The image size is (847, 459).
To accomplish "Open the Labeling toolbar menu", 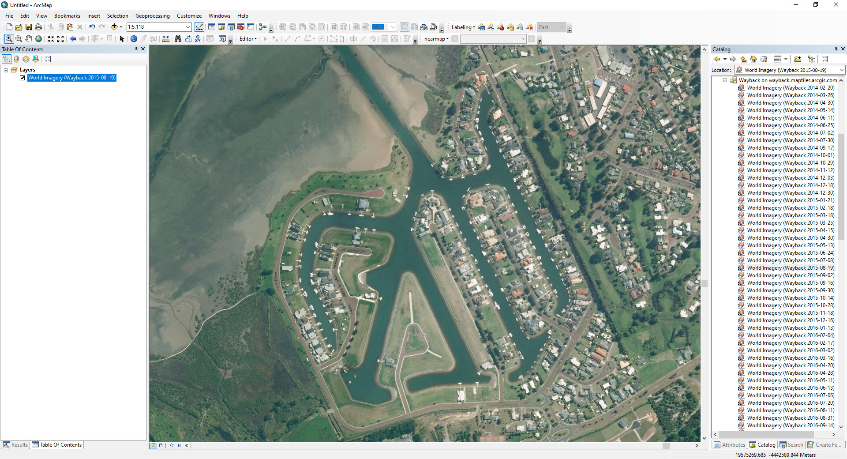I will point(463,27).
